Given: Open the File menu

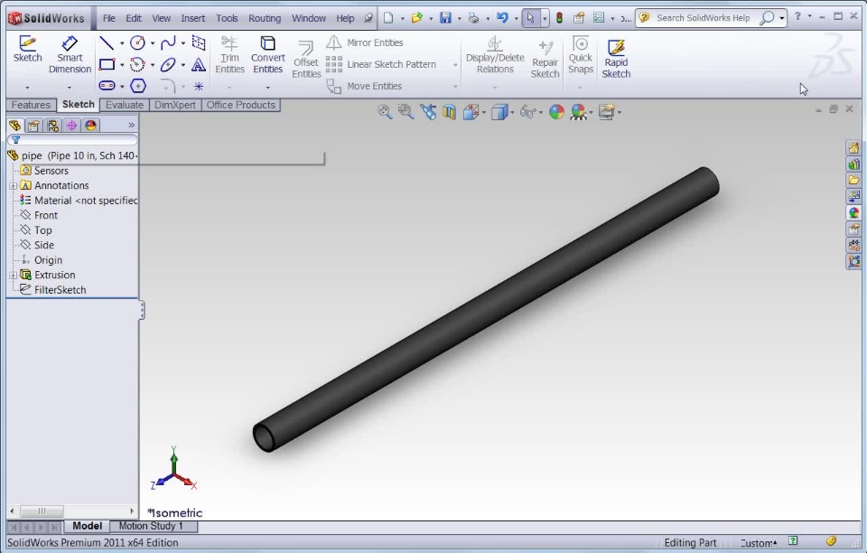Looking at the screenshot, I should click(x=109, y=18).
